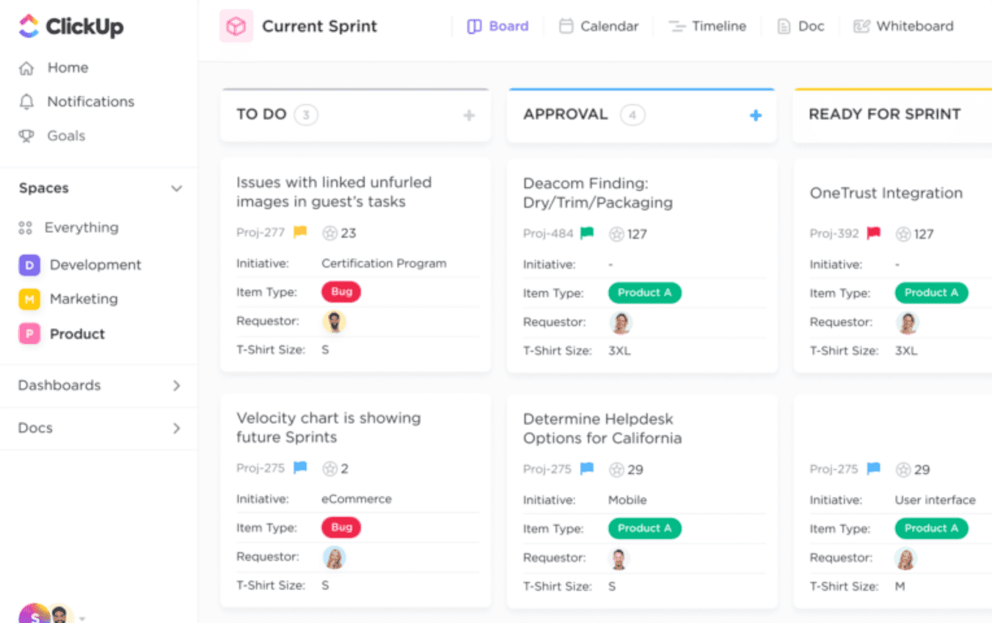Switch to the Whiteboard view

click(902, 26)
